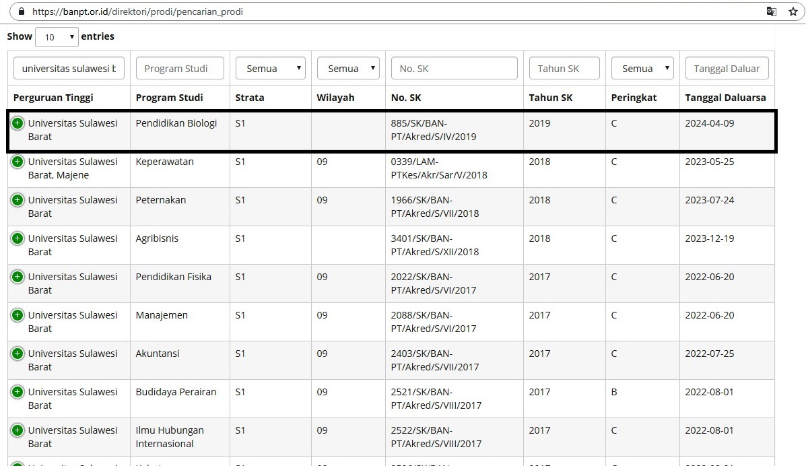806x466 pixels.
Task: Open the Show entries count dropdown
Action: tap(57, 37)
